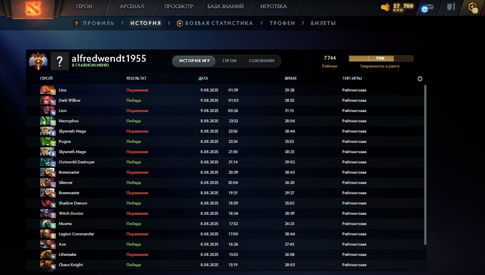Click the Поражение result in Lina row
This screenshot has width=485, height=275.
point(137,90)
